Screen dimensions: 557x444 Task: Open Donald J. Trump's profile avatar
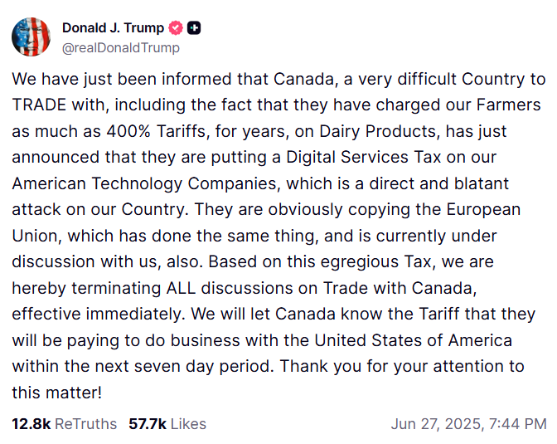31,37
